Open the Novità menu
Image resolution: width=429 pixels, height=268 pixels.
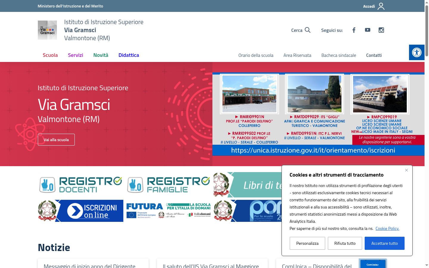point(101,55)
